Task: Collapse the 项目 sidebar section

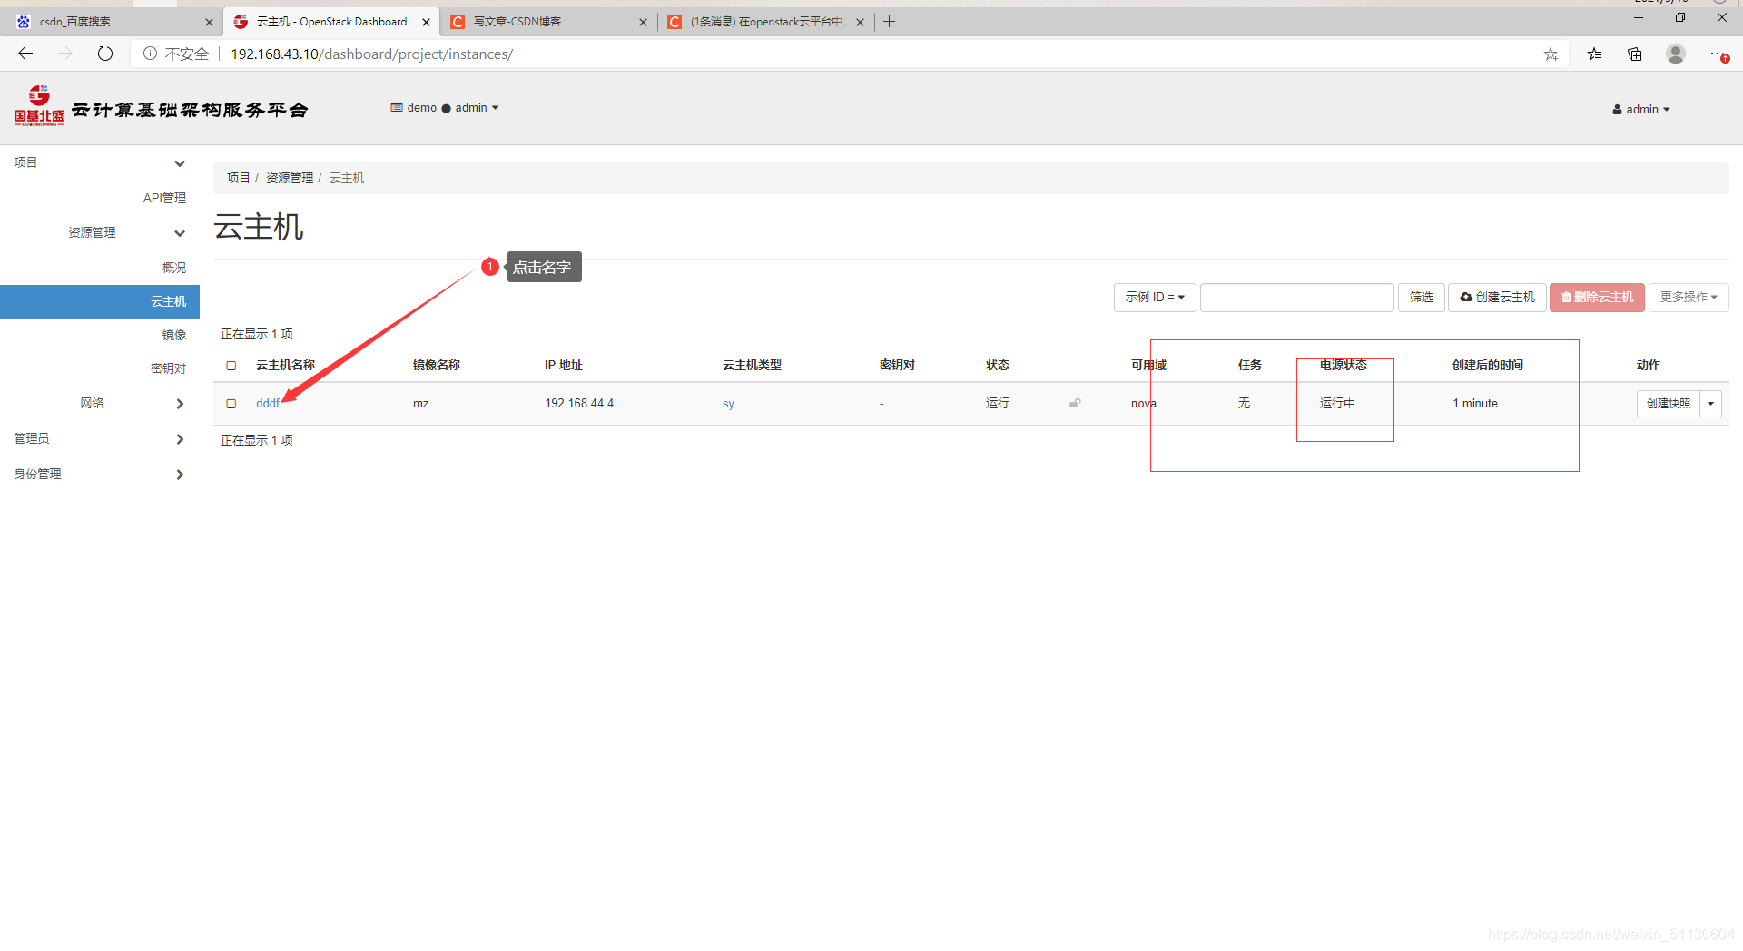Action: tap(180, 163)
